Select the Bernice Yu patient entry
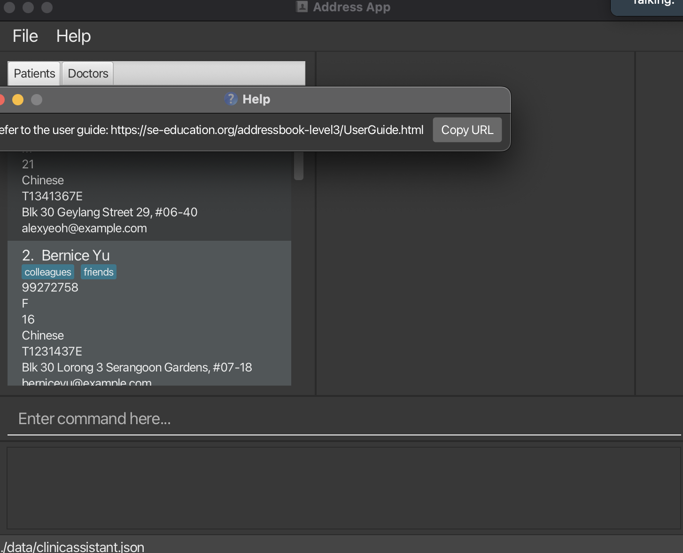Viewport: 683px width, 553px height. 149,313
